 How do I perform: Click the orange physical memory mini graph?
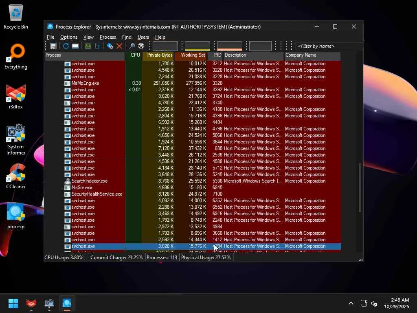click(230, 46)
